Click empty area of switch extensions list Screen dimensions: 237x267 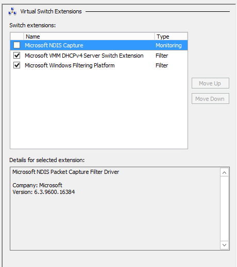[x=99, y=110]
